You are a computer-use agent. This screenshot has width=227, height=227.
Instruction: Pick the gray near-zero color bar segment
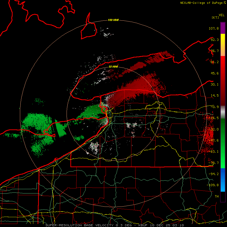click(223, 112)
